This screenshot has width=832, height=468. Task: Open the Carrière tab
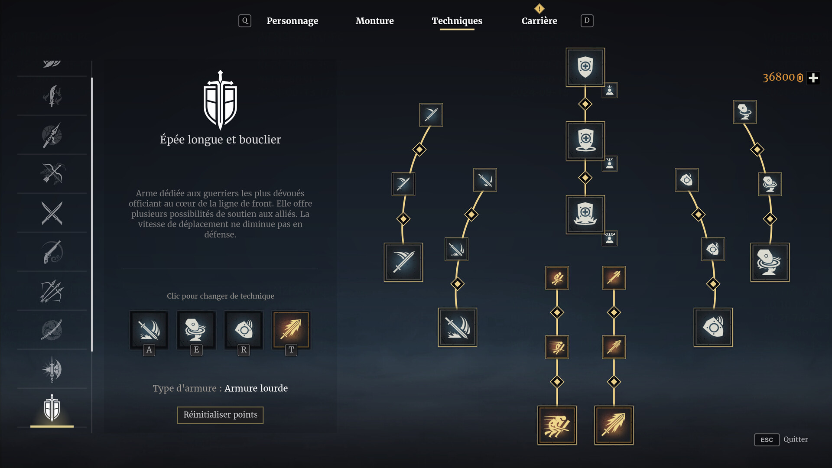click(539, 21)
